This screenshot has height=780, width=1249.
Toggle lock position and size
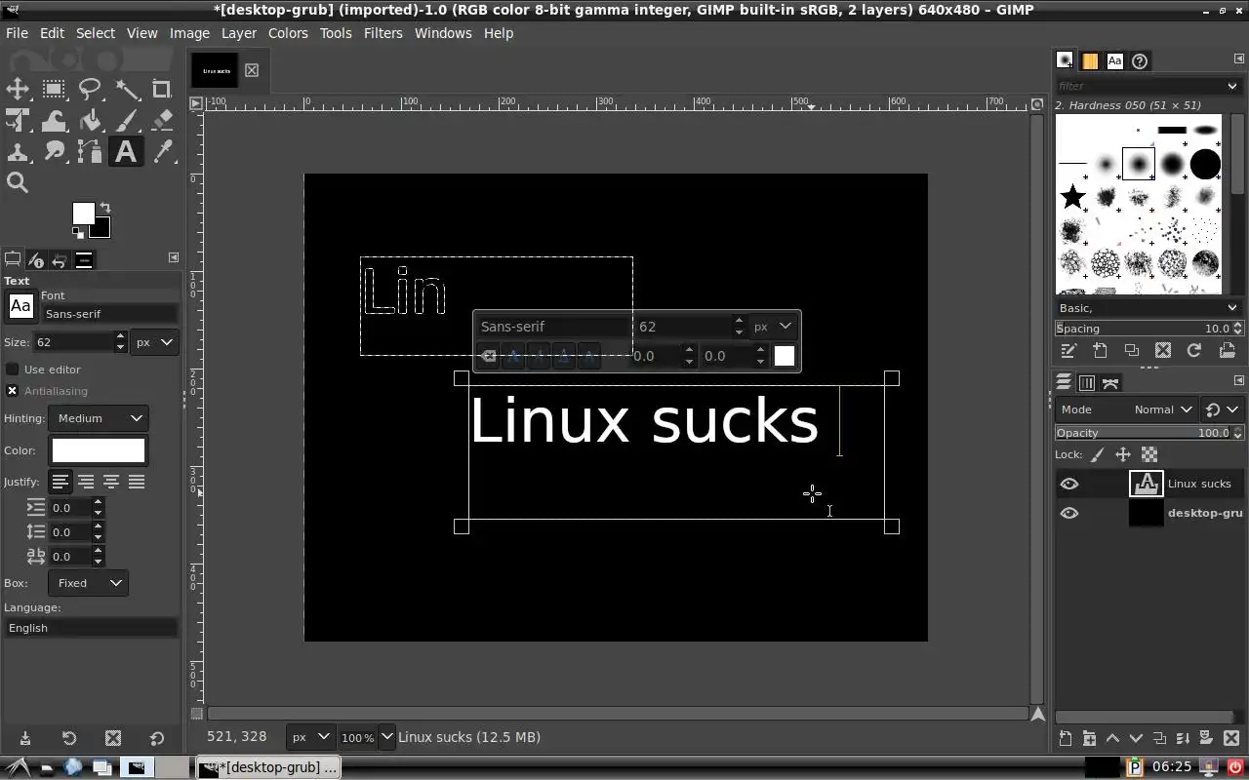1123,454
